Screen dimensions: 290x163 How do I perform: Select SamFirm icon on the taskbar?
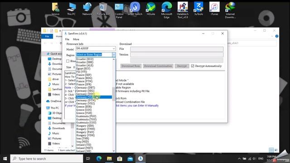tap(140, 158)
